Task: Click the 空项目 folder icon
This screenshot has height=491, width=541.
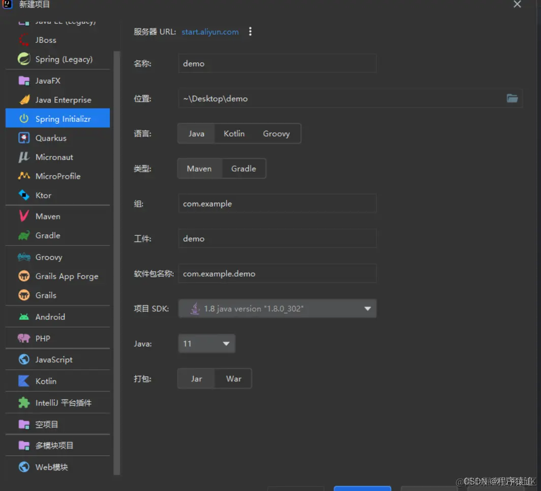Action: 24,424
